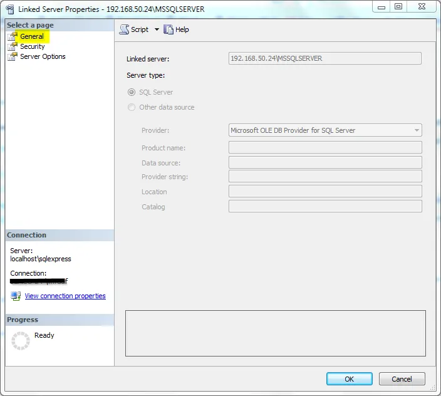Click the Product name field
441x396 pixels.
coord(325,147)
